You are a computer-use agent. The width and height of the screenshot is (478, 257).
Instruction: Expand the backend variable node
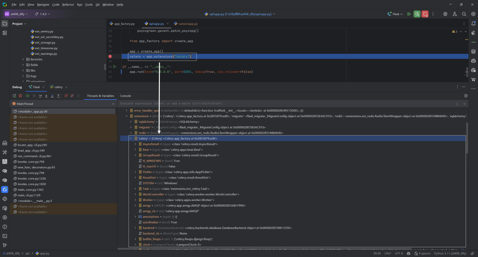[x=135, y=228]
